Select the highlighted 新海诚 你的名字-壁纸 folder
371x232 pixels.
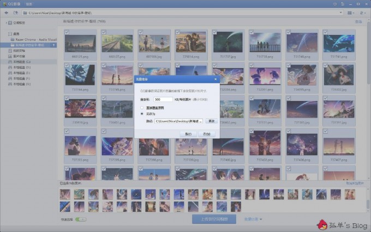click(x=28, y=45)
